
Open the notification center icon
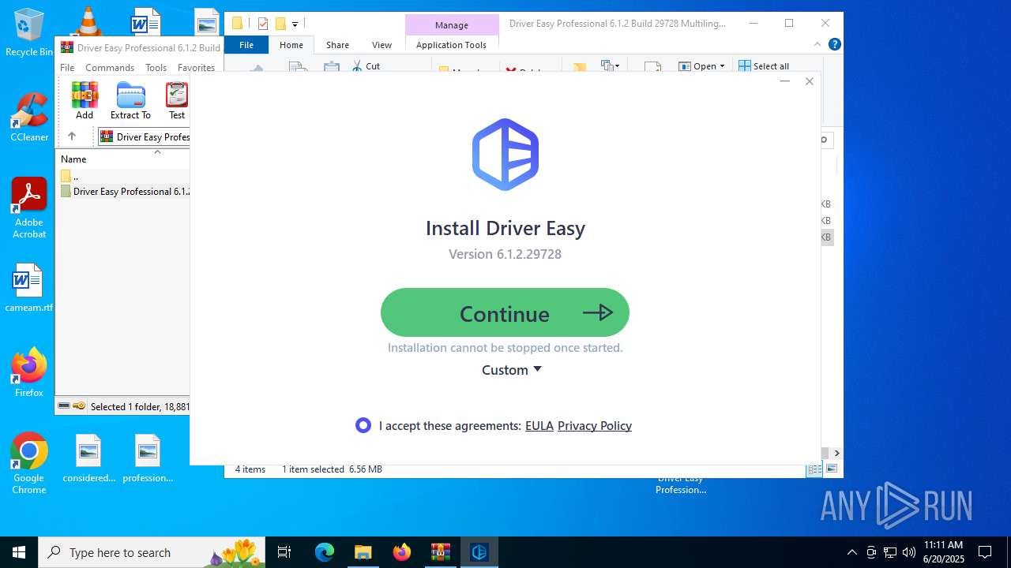pyautogui.click(x=985, y=552)
